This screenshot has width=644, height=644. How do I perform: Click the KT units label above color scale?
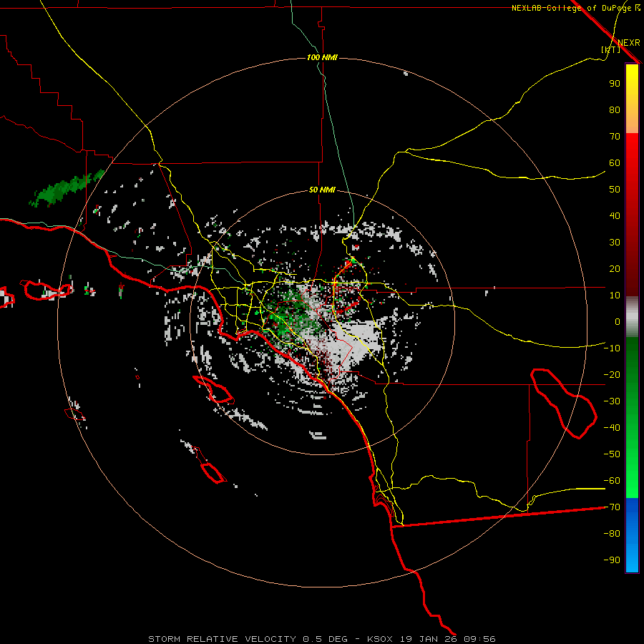[611, 49]
